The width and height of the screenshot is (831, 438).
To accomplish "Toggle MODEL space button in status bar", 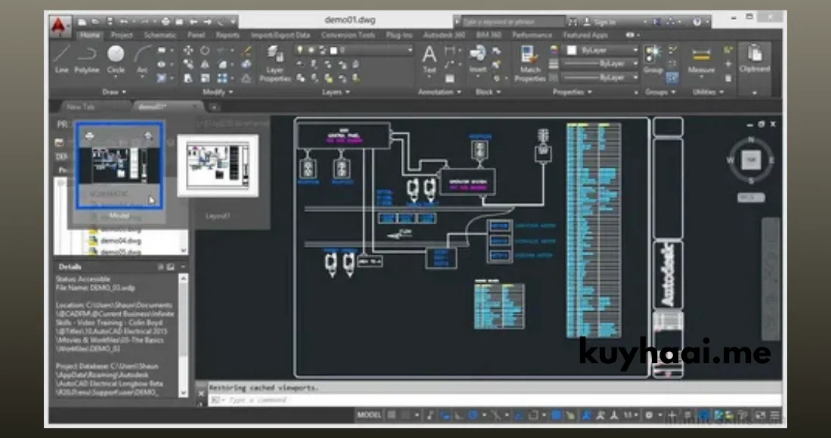I will [x=369, y=415].
